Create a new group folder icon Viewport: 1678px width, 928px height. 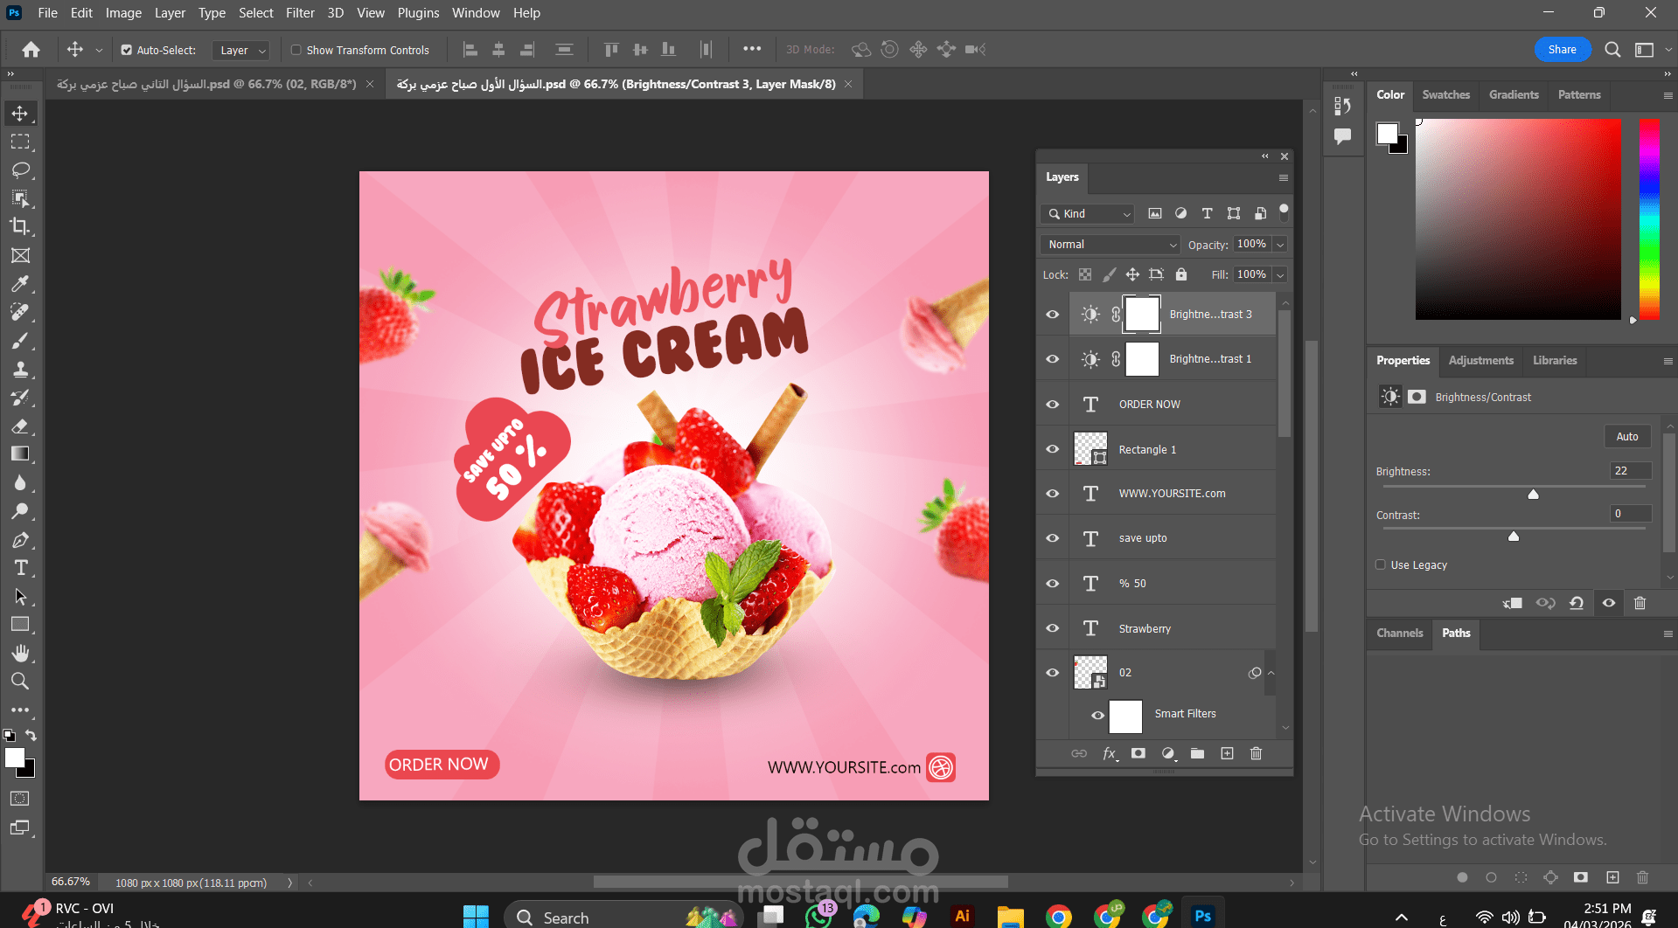pyautogui.click(x=1197, y=753)
